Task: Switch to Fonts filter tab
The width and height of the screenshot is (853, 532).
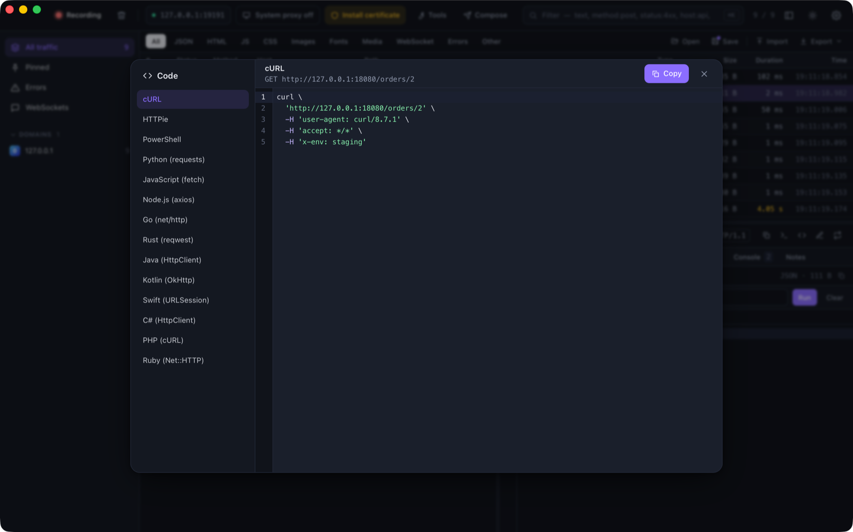Action: [338, 41]
